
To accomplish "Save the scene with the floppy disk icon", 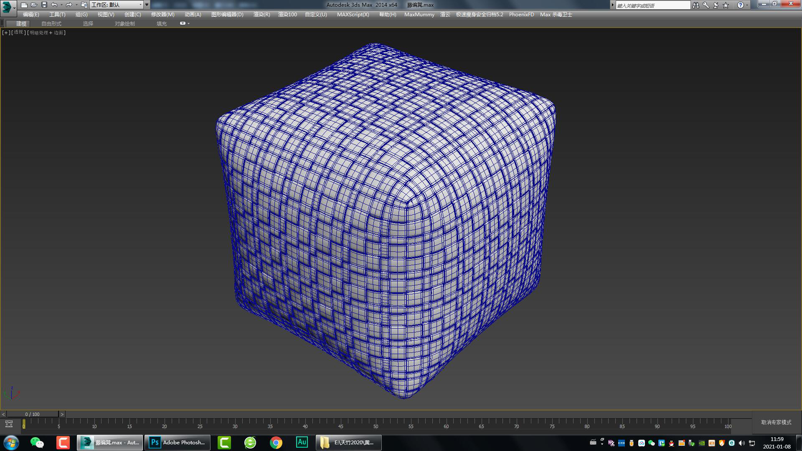I will [44, 5].
